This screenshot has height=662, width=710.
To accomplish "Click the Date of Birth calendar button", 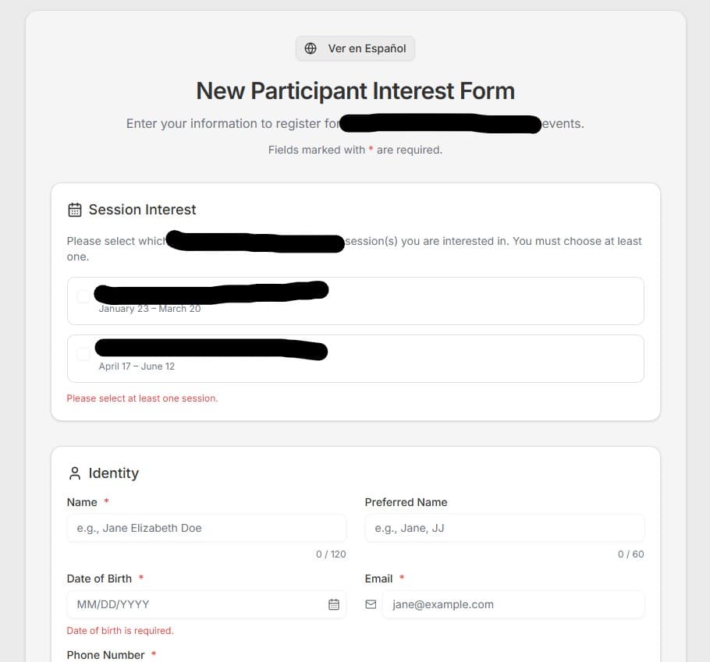I will pyautogui.click(x=334, y=604).
